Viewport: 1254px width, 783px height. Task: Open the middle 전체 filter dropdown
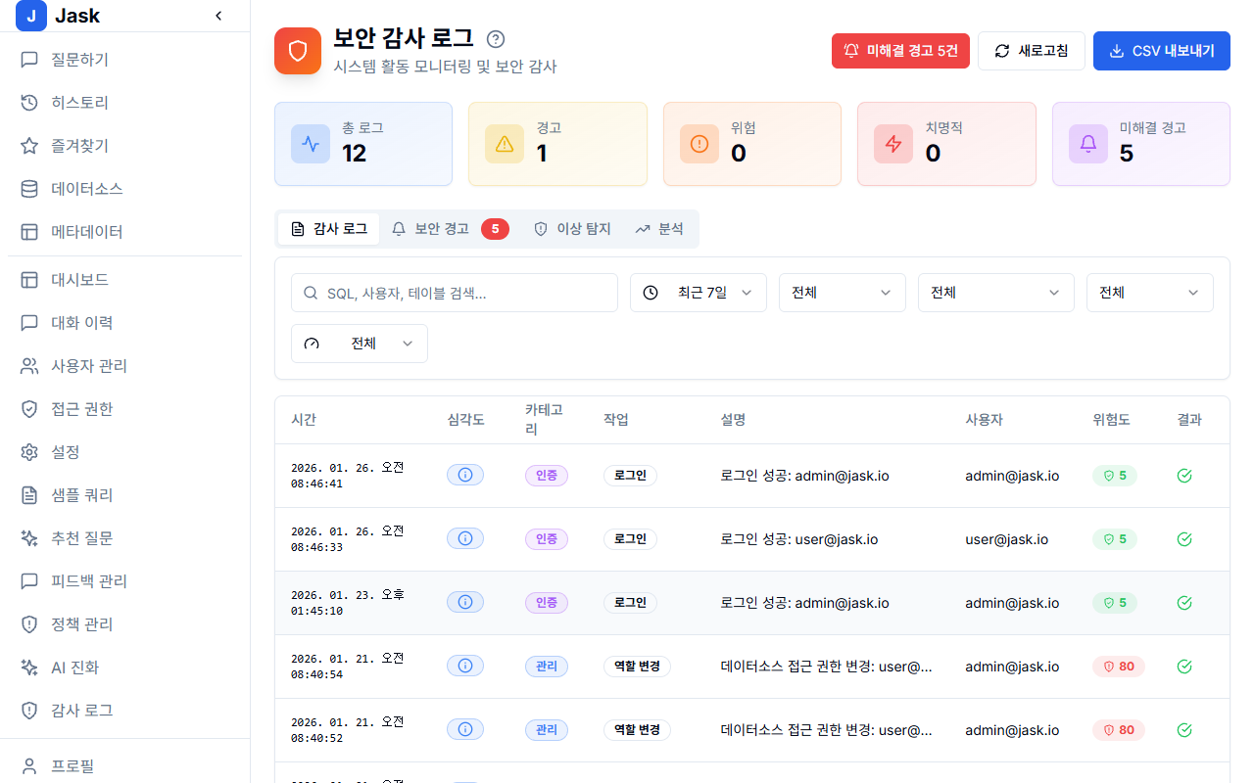click(x=996, y=293)
